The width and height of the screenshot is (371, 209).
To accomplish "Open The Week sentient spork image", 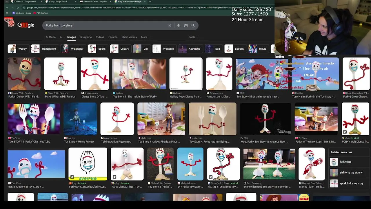I will coord(36,164).
